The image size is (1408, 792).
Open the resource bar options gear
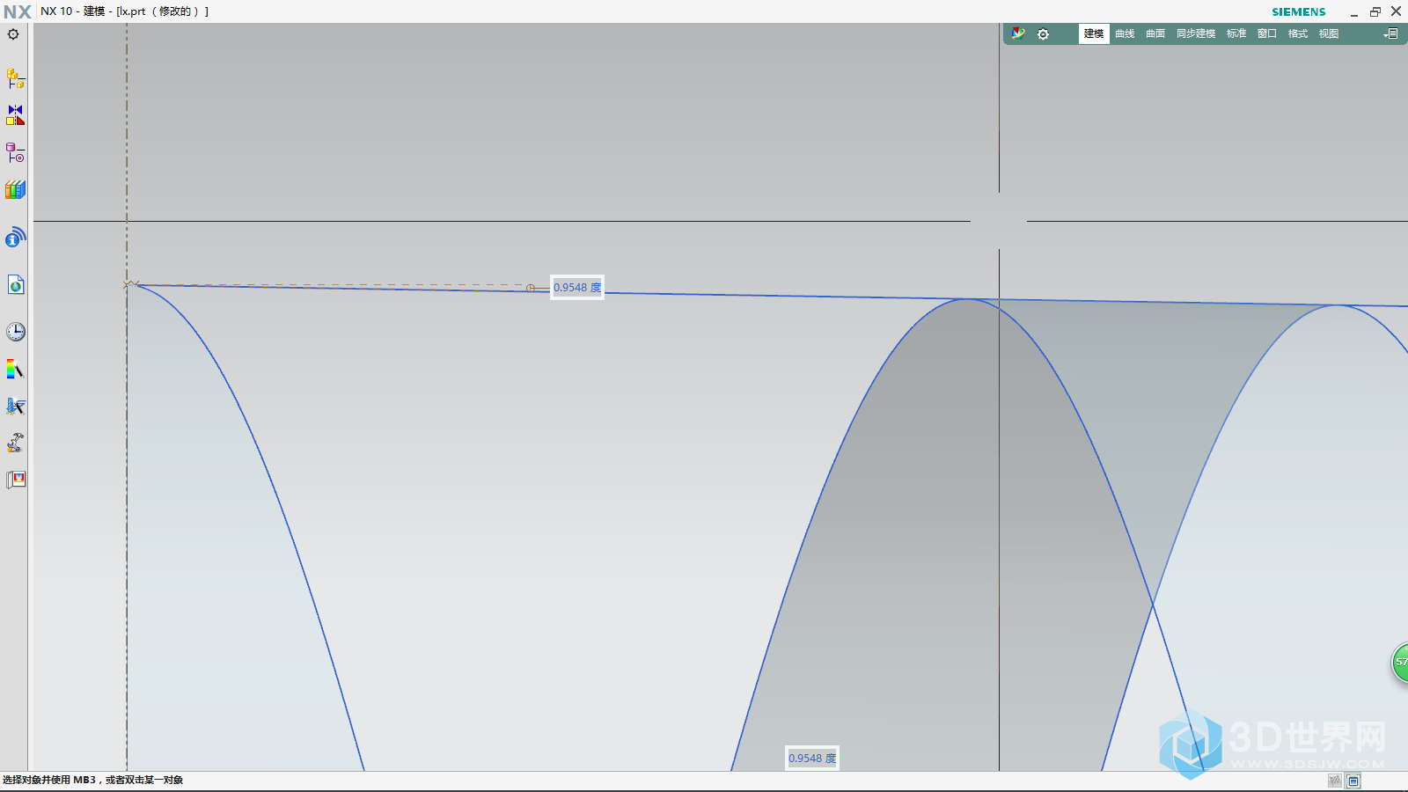13,34
